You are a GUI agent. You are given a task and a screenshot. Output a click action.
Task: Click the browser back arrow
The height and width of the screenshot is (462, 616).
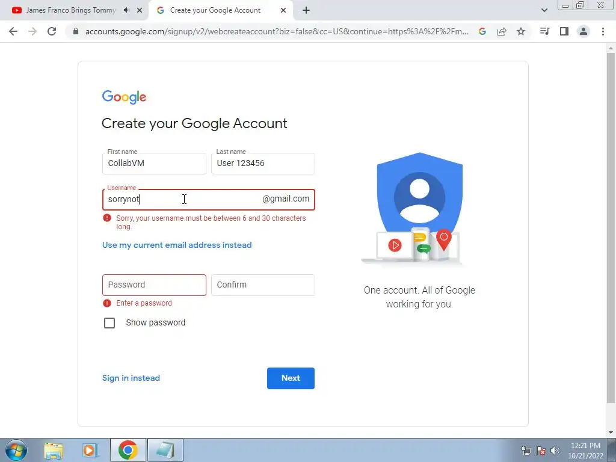pos(13,31)
